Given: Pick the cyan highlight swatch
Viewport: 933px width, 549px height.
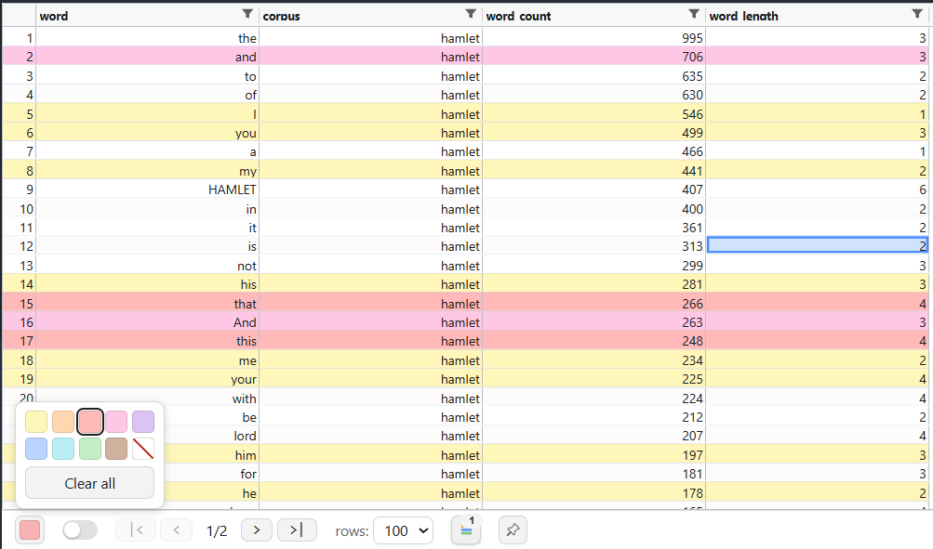Looking at the screenshot, I should 63,449.
